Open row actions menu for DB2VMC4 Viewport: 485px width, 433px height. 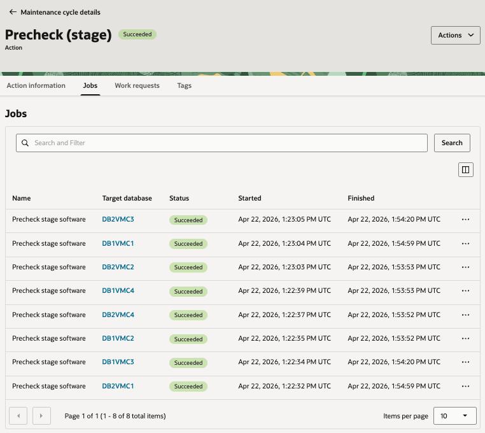pos(465,315)
